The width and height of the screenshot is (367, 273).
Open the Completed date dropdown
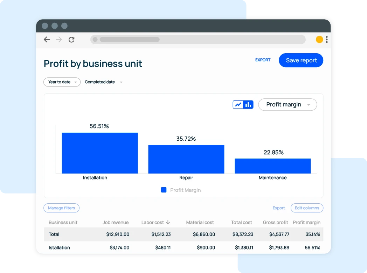(x=103, y=82)
